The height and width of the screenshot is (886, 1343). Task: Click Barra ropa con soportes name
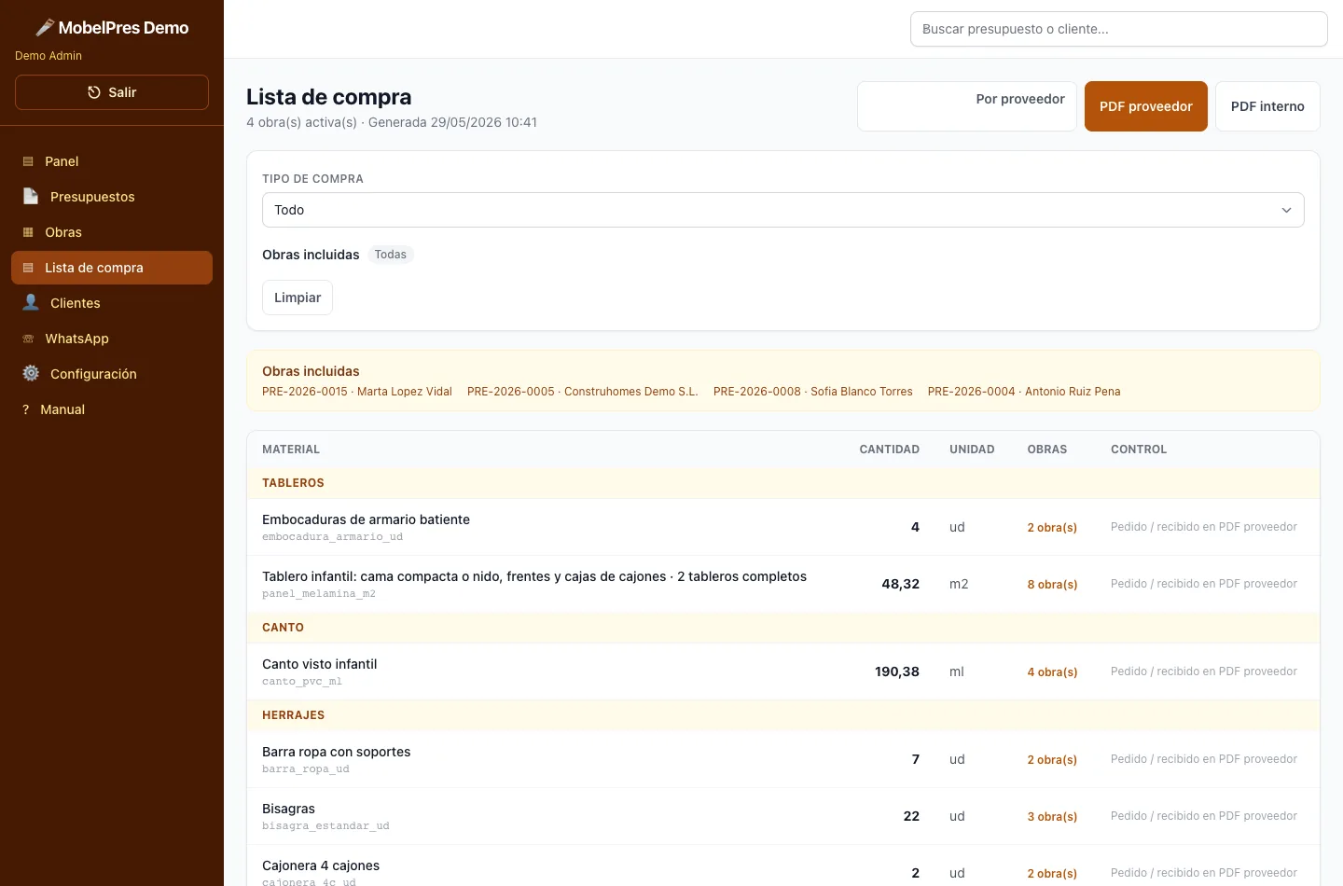point(337,752)
